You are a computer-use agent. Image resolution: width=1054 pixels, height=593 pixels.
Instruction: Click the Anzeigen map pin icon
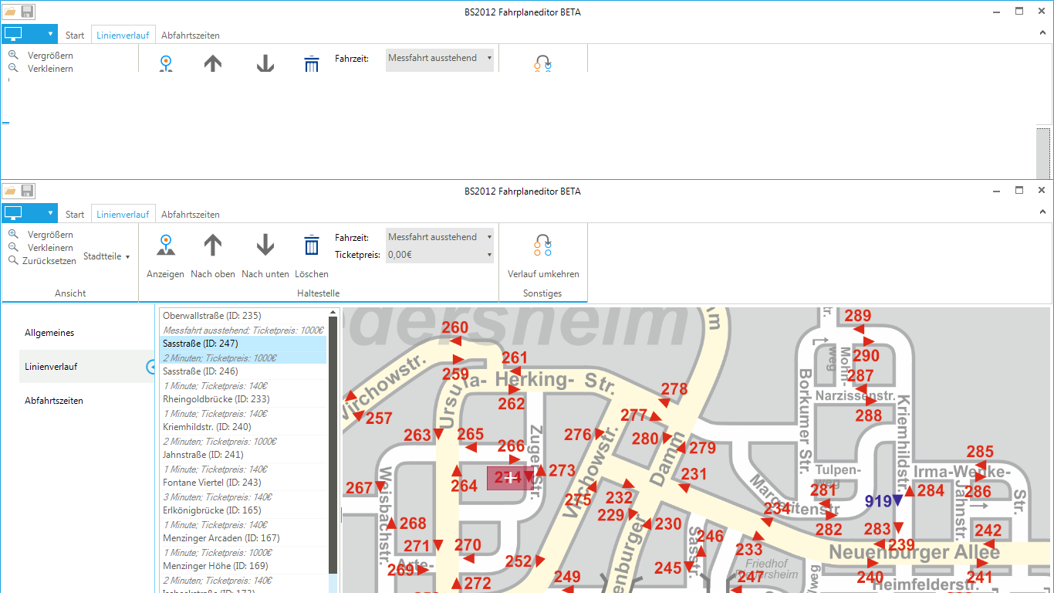click(165, 246)
